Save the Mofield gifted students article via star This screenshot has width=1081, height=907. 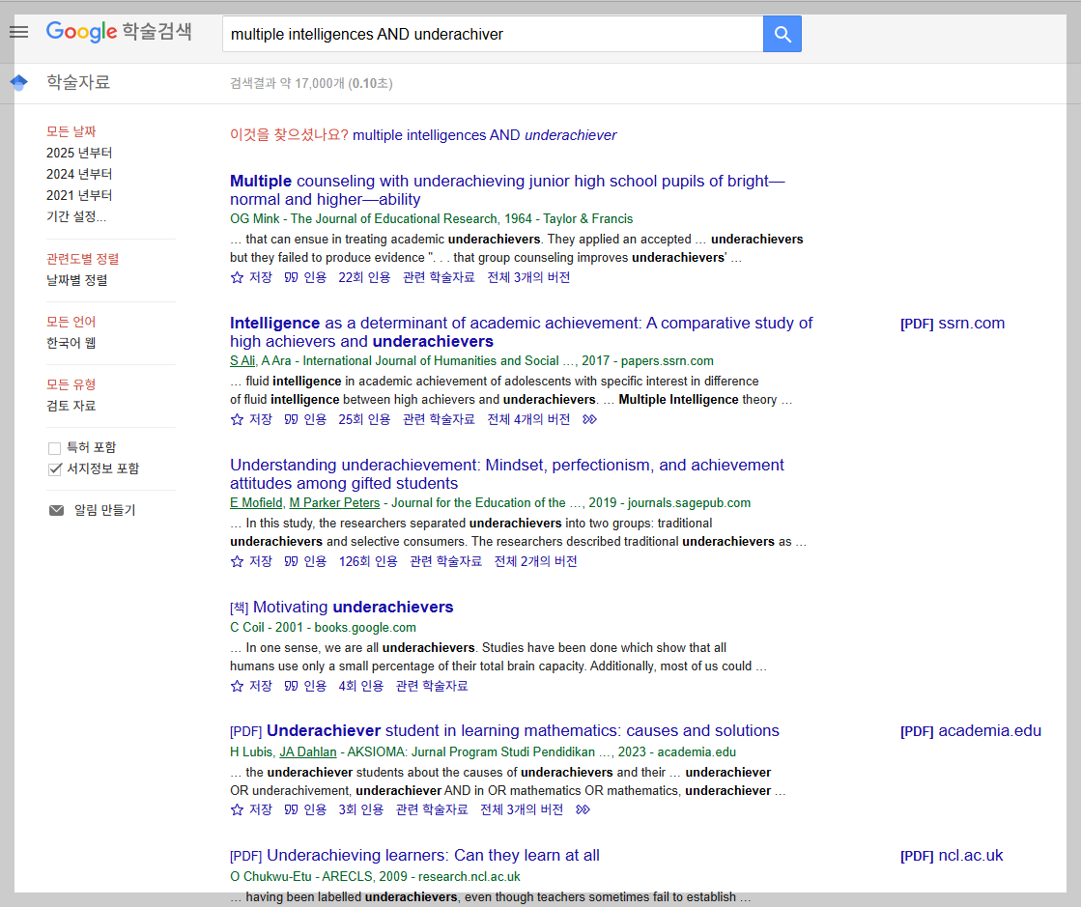click(x=235, y=560)
